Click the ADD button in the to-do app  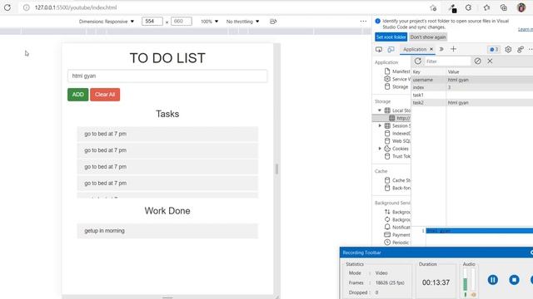pyautogui.click(x=77, y=95)
